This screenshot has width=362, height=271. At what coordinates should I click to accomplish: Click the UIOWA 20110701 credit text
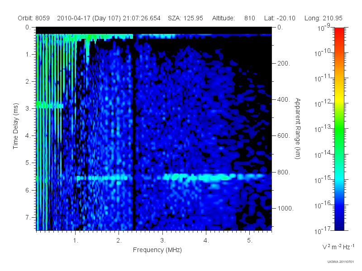pos(341,262)
